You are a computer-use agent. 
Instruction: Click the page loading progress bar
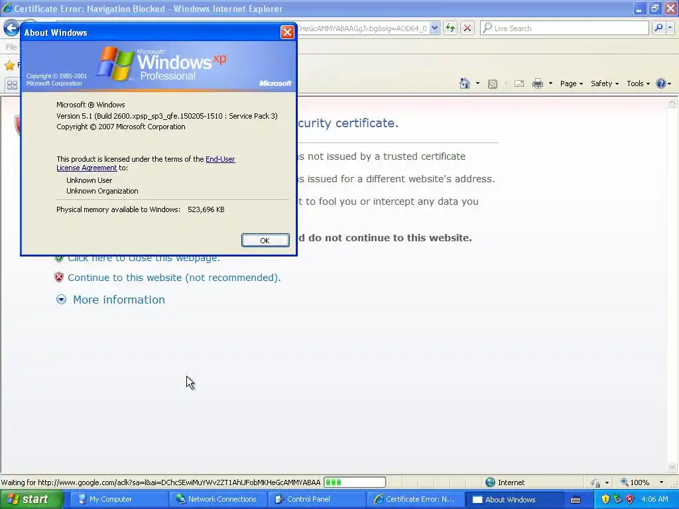355,482
